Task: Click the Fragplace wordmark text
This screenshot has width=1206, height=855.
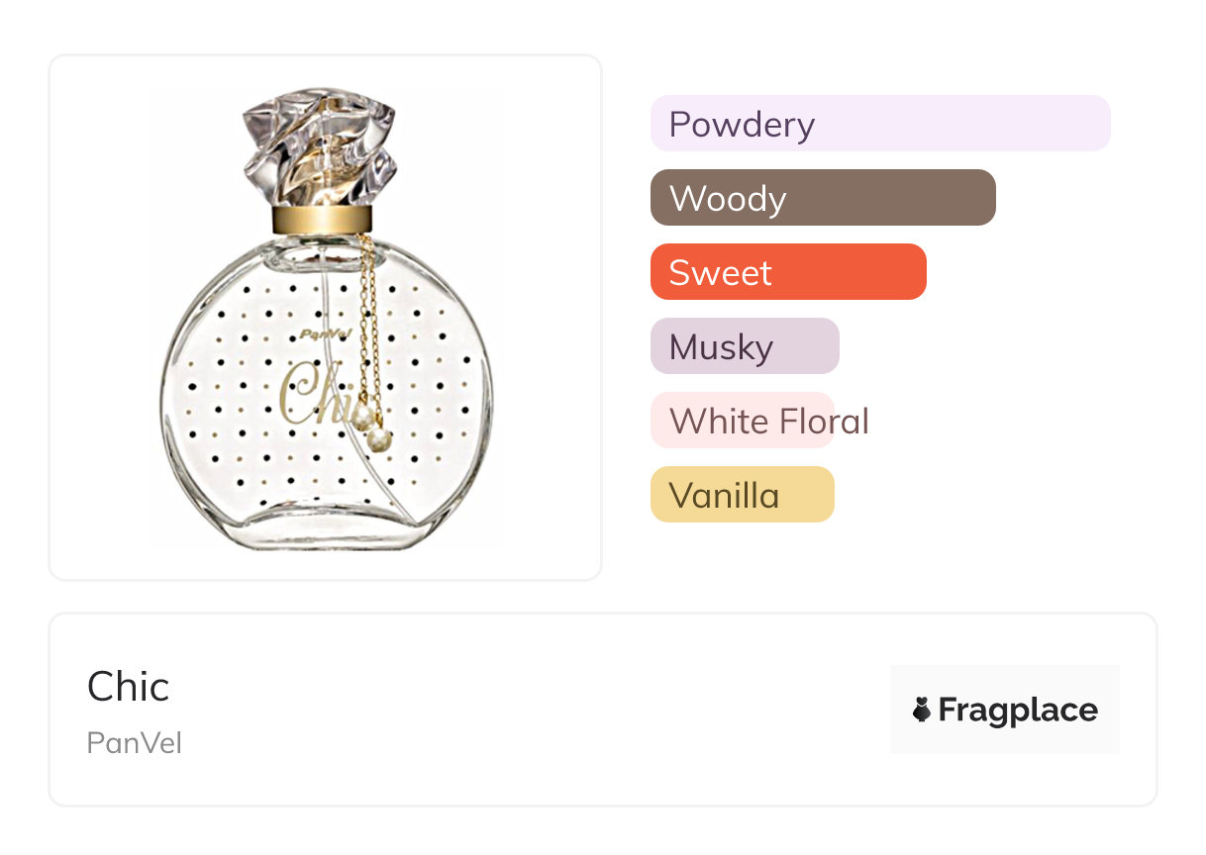Action: (x=1018, y=710)
